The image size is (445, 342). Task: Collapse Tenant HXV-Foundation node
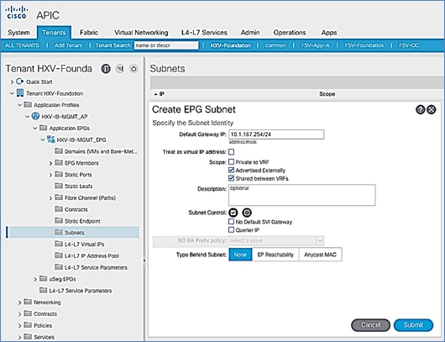(x=12, y=93)
